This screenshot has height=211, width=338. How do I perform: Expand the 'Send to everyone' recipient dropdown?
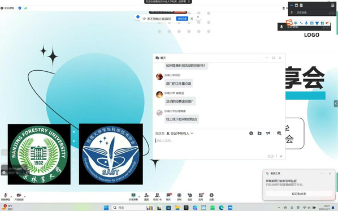tap(180, 134)
